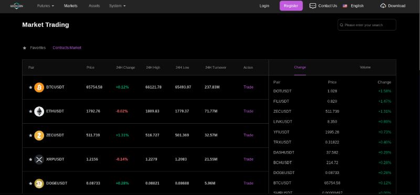Select the Change ranking tab
420x195 pixels.
click(300, 68)
